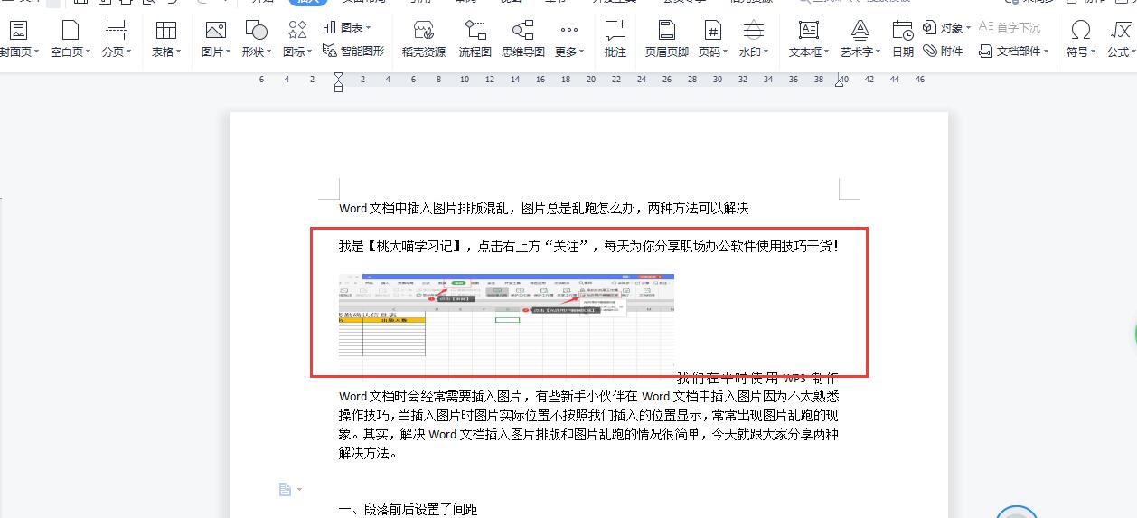Click the 首字下沉 drop cap button
The width and height of the screenshot is (1137, 518).
[1009, 28]
